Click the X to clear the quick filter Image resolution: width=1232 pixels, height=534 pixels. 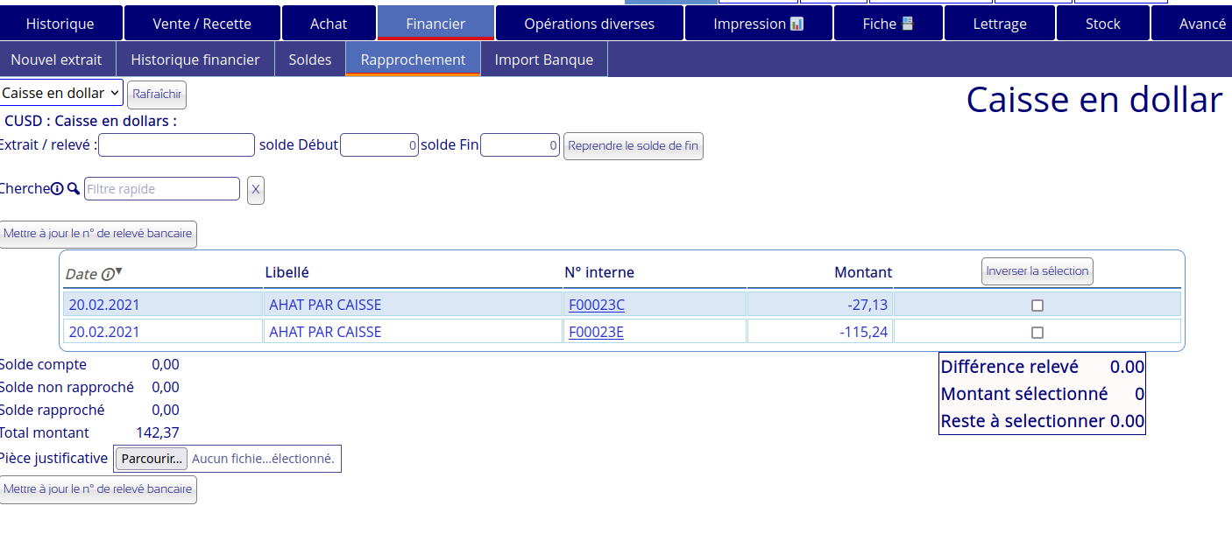pyautogui.click(x=255, y=190)
